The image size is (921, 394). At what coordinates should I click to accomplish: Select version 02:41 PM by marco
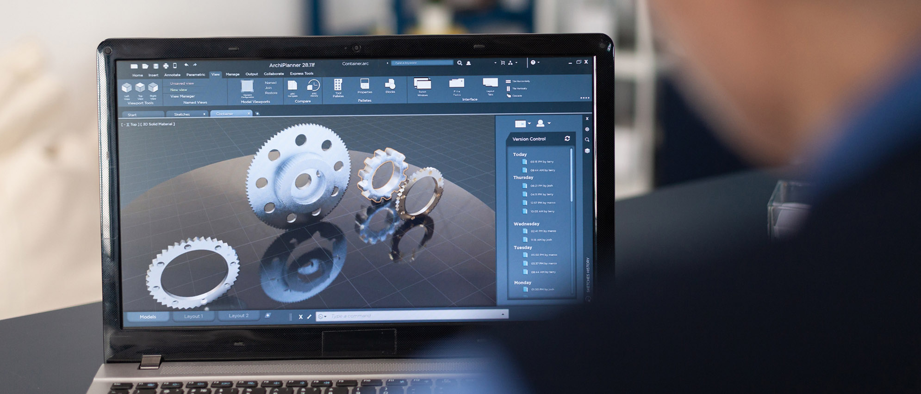(540, 231)
